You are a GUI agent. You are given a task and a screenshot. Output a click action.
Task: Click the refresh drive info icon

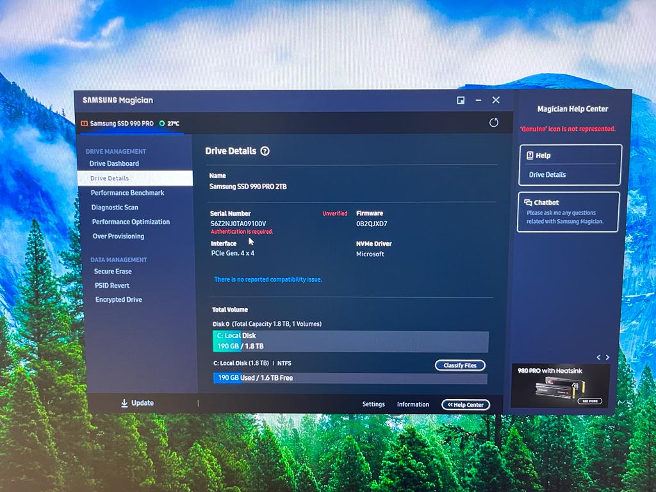tap(494, 122)
